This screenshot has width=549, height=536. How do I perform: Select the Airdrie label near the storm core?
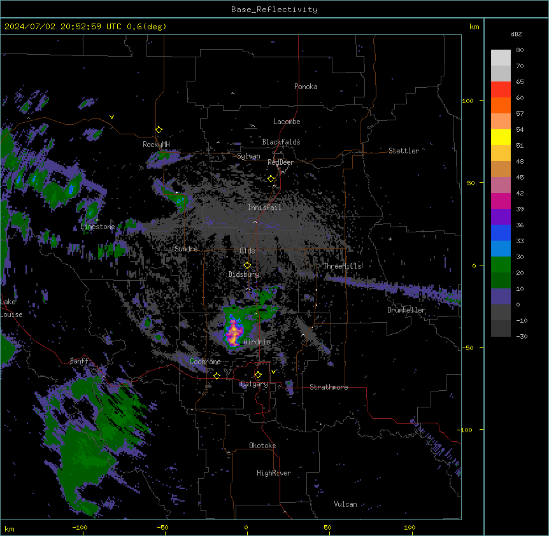257,342
